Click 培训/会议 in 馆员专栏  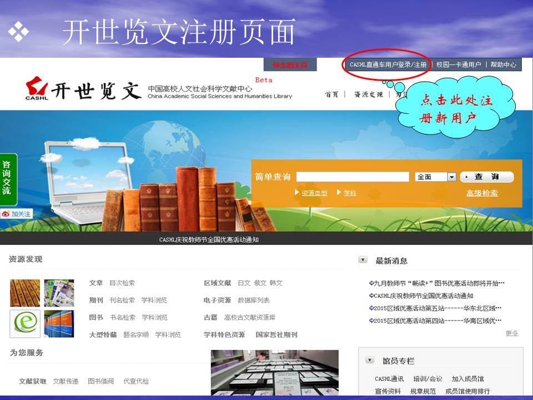428,378
